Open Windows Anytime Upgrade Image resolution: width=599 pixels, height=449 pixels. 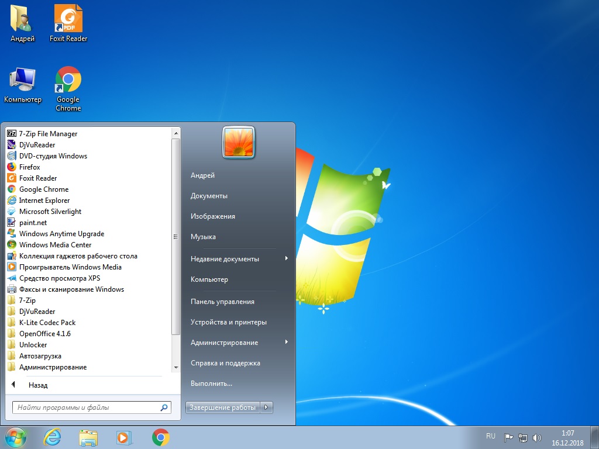point(56,233)
